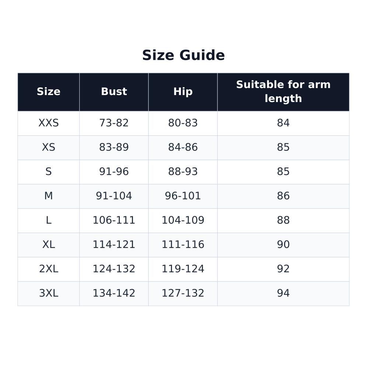Select bust value 73-82
367x367 pixels.
click(114, 123)
